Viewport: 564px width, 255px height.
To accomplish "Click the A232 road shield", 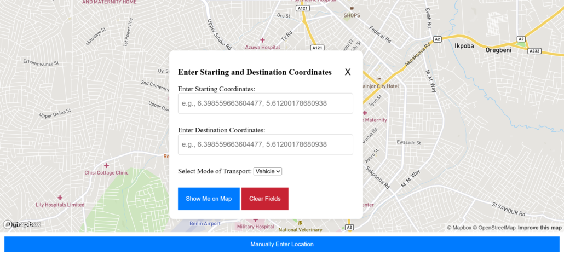I will click(534, 51).
